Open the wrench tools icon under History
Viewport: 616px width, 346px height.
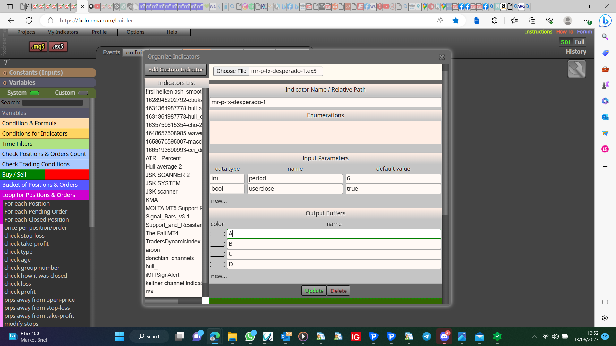[x=576, y=69]
